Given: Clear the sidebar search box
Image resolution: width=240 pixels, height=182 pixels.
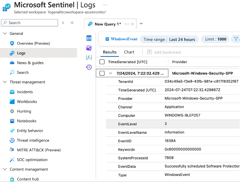Looking at the screenshot, I should [x=63, y=23].
